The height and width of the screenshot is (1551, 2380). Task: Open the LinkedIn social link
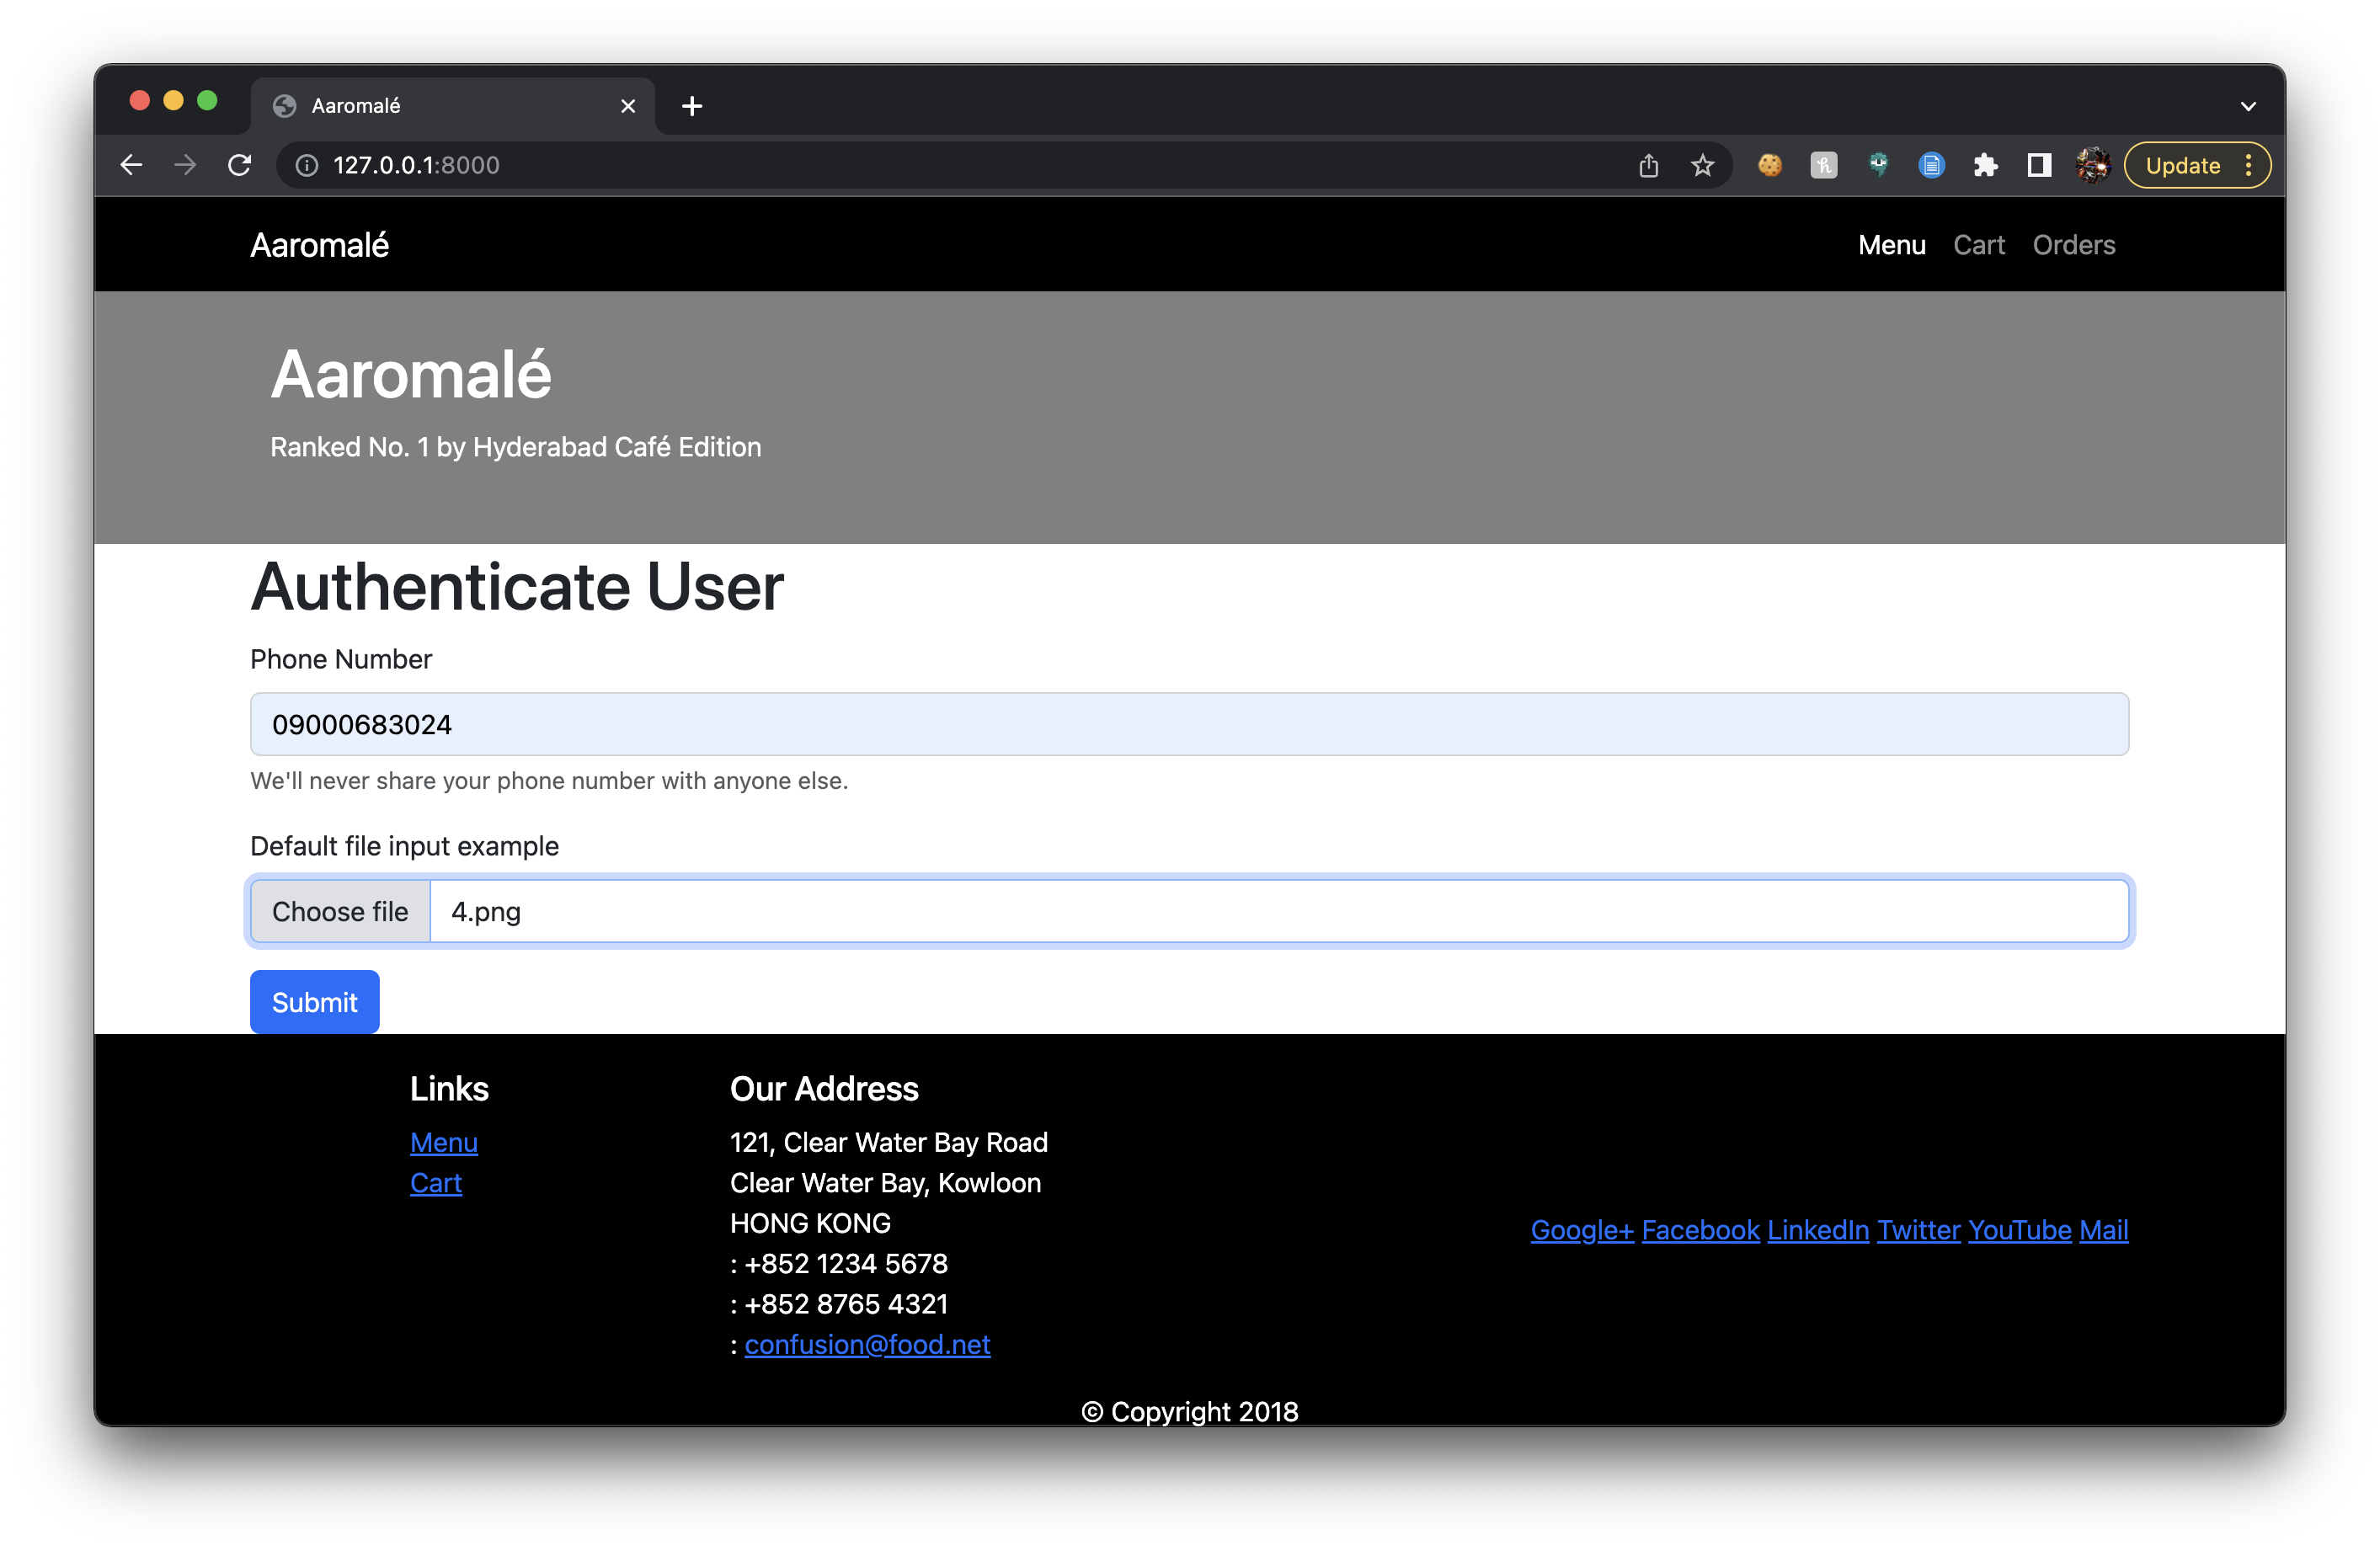tap(1818, 1230)
